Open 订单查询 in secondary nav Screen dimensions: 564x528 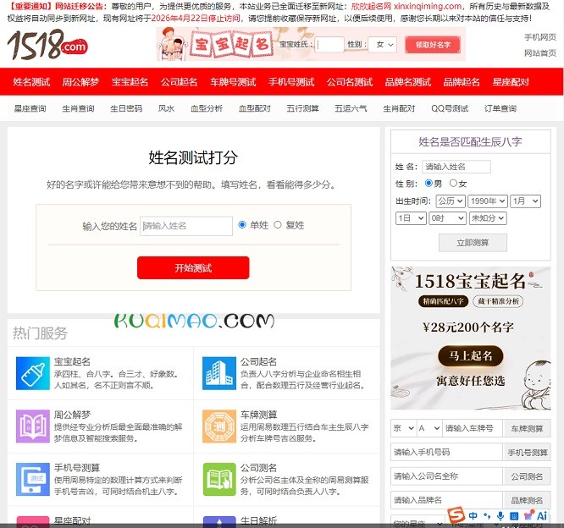(x=500, y=108)
